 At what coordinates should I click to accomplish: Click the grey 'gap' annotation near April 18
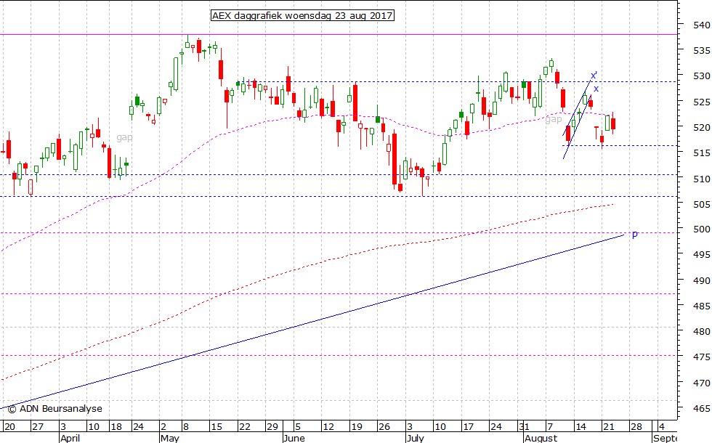[x=124, y=137]
